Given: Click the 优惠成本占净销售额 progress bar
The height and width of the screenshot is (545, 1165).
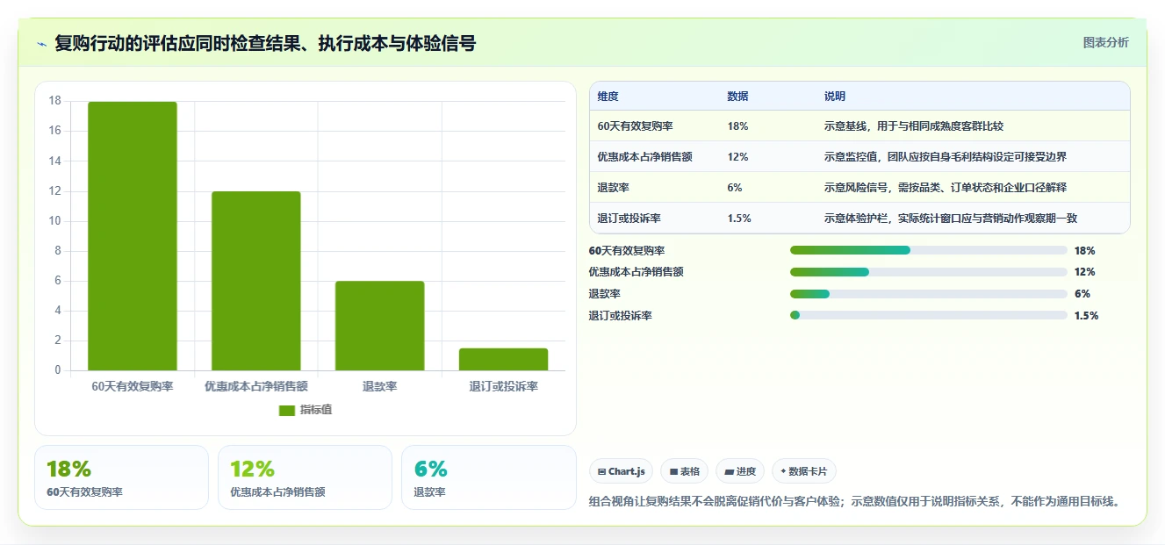Looking at the screenshot, I should coord(928,272).
